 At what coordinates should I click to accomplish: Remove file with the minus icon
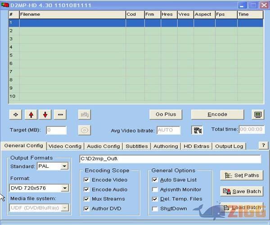[x=60, y=115]
